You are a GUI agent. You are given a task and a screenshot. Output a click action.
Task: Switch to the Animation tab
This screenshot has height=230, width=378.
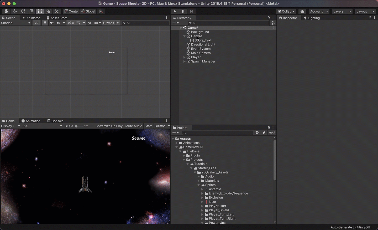point(31,121)
